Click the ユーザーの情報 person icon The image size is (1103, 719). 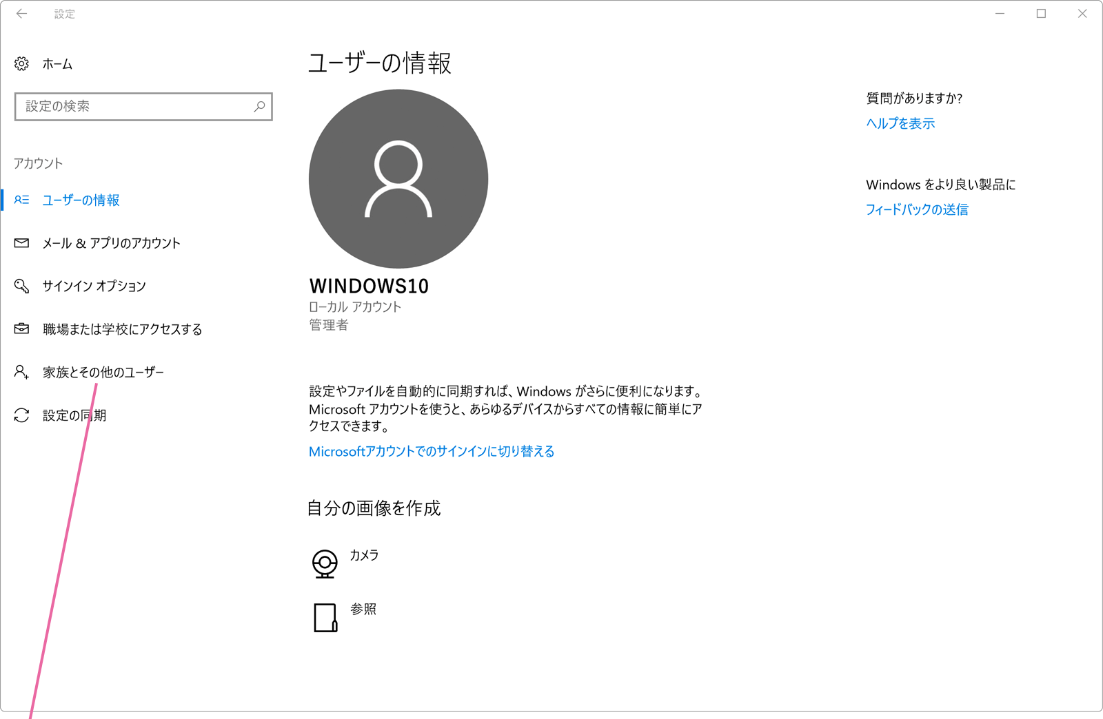[x=21, y=200]
